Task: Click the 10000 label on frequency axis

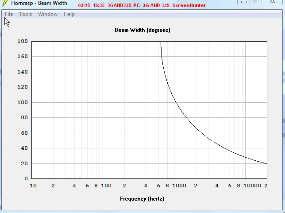Action: tap(252, 186)
